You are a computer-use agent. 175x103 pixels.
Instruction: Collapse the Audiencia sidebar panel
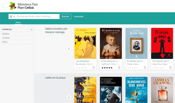32,29
